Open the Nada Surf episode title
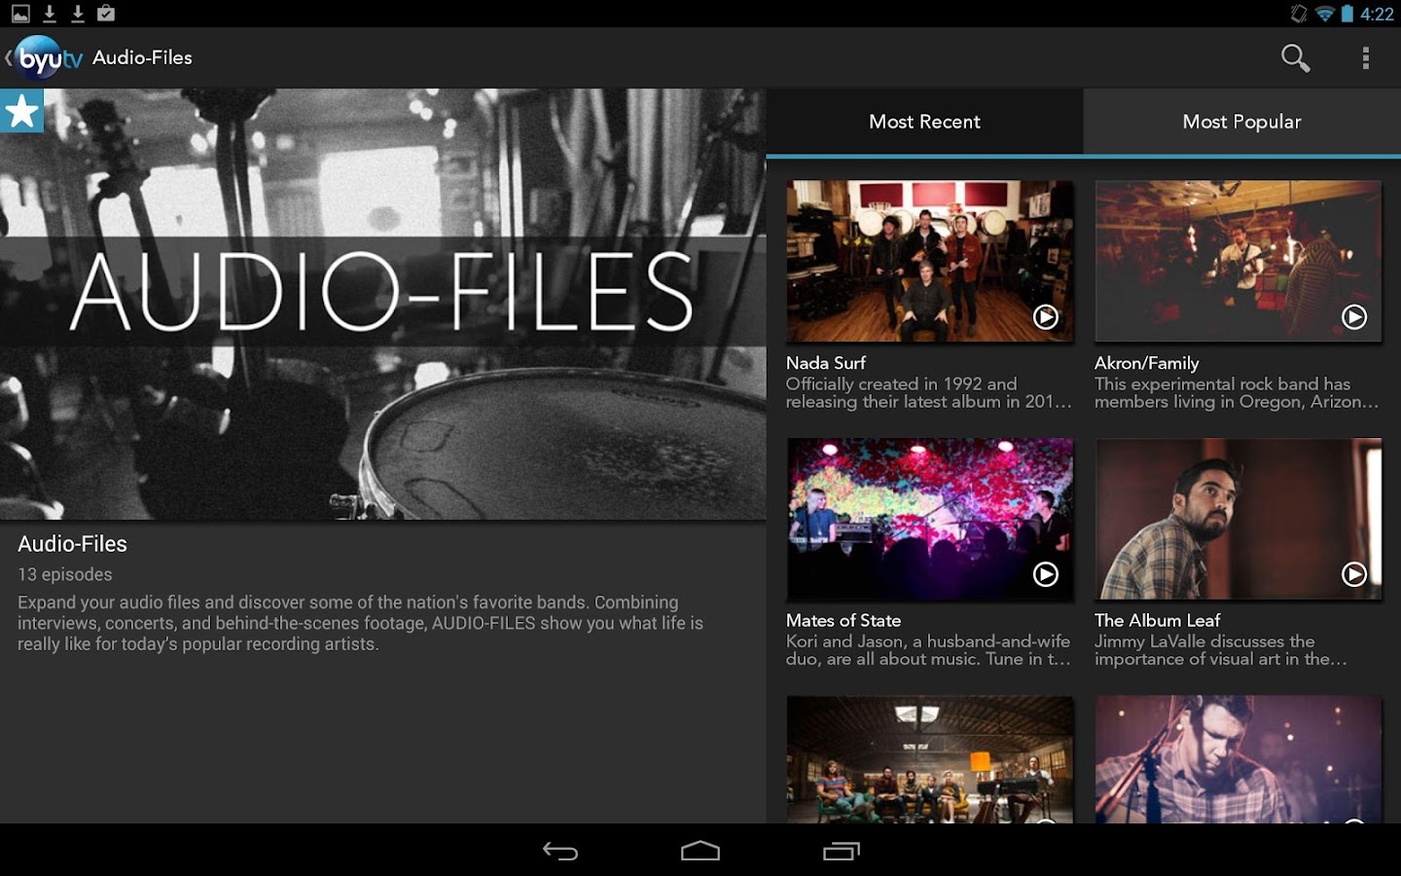The width and height of the screenshot is (1401, 876). pos(826,362)
